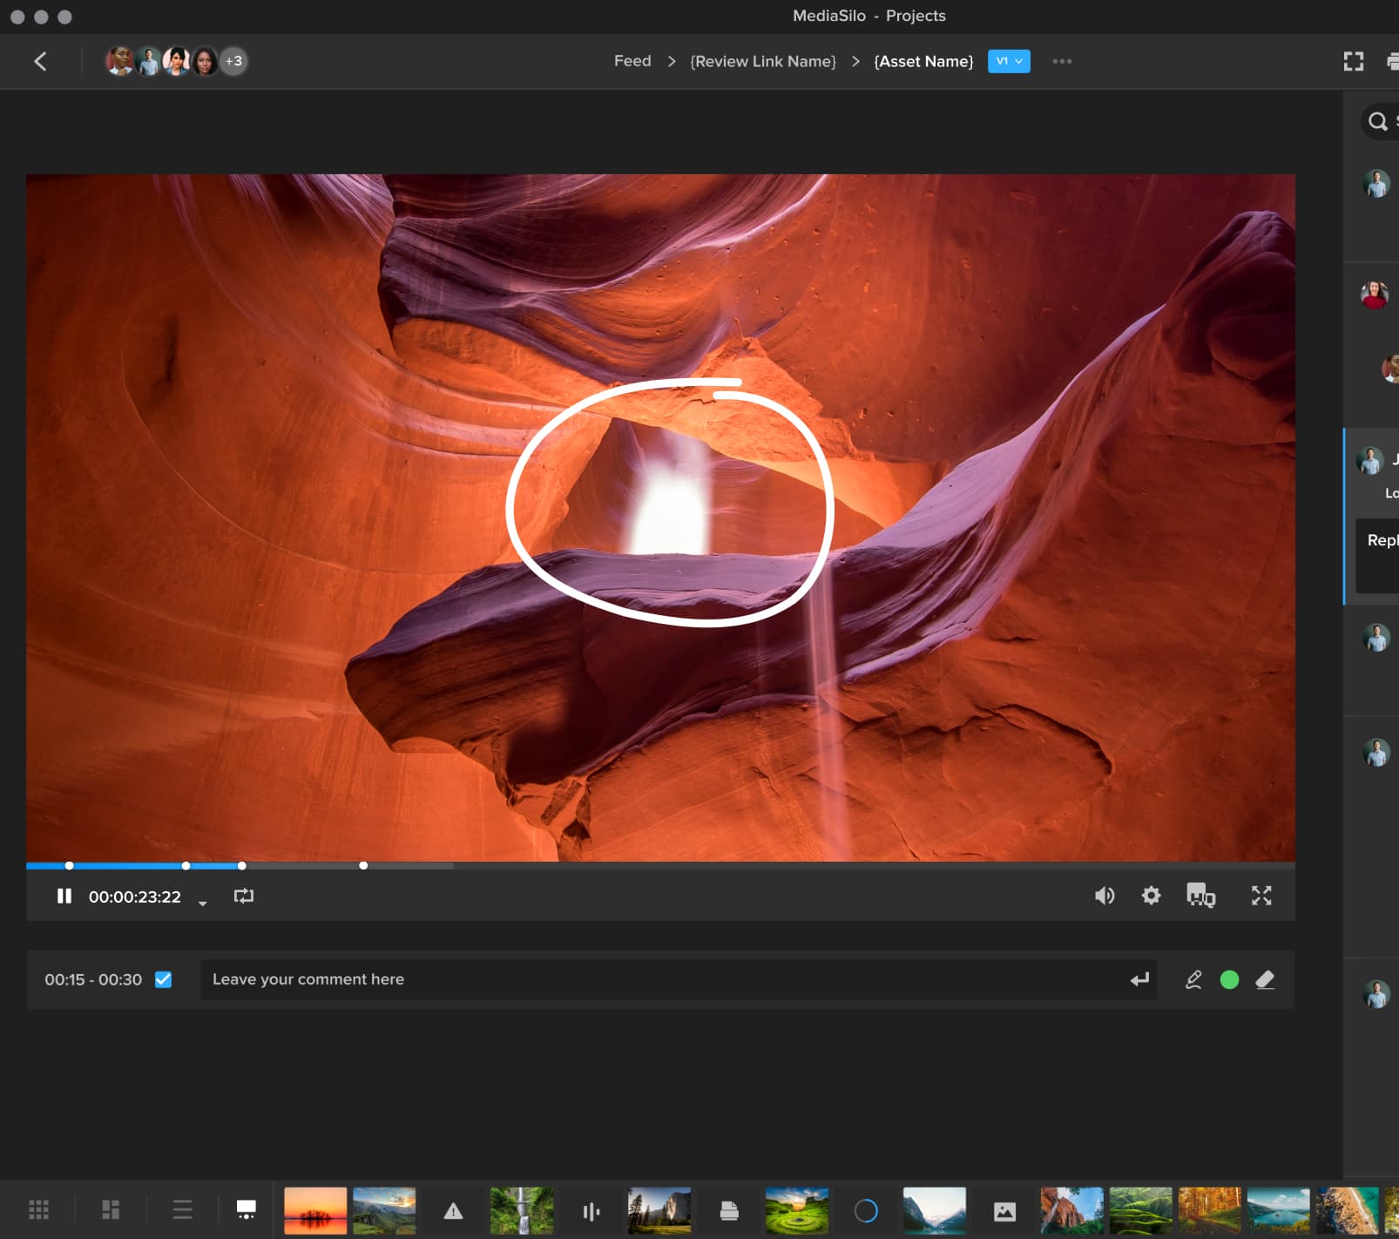Expand the V1 version dropdown
The width and height of the screenshot is (1399, 1239).
[1009, 61]
